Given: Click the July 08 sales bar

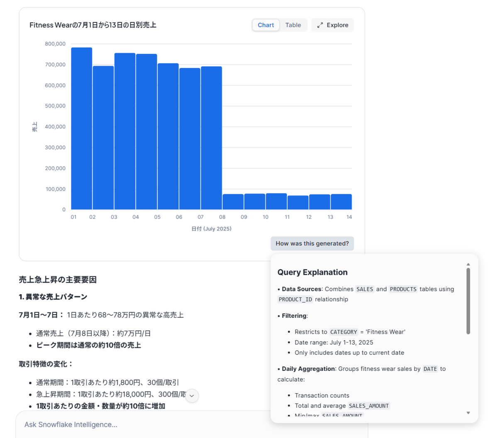Looking at the screenshot, I should 233,202.
